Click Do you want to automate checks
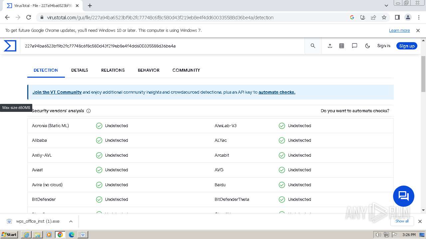Screen dimensions: 426x239 tap(355, 111)
